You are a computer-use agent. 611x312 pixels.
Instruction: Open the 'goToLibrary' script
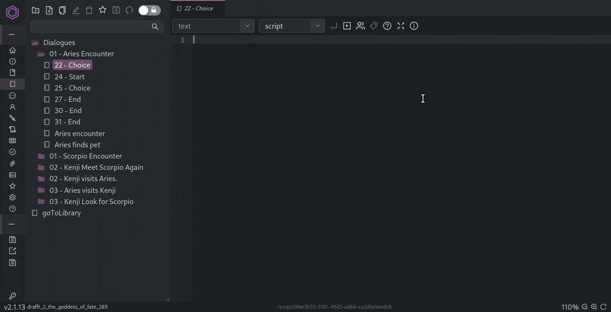point(61,213)
